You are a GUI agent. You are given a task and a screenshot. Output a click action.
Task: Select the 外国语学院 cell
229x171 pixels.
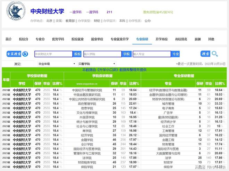point(87,117)
